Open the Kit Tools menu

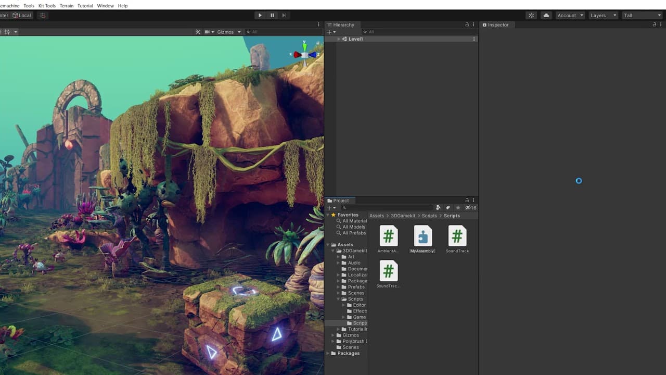[47, 6]
